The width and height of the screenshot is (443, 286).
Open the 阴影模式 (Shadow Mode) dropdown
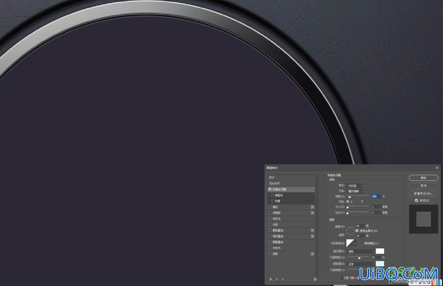(x=361, y=264)
